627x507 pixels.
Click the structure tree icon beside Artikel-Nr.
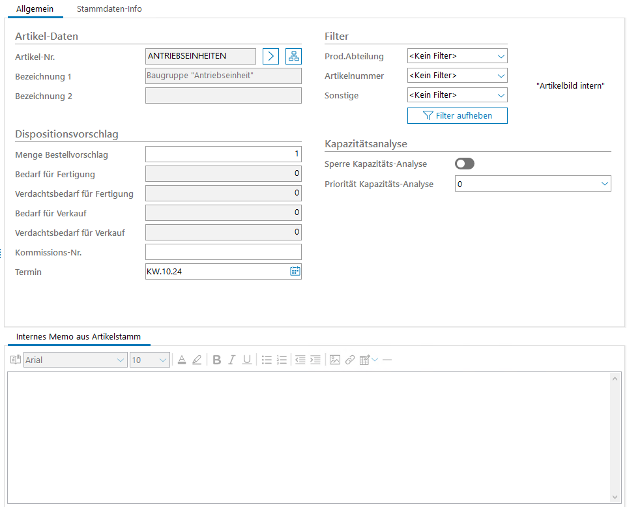pyautogui.click(x=293, y=56)
